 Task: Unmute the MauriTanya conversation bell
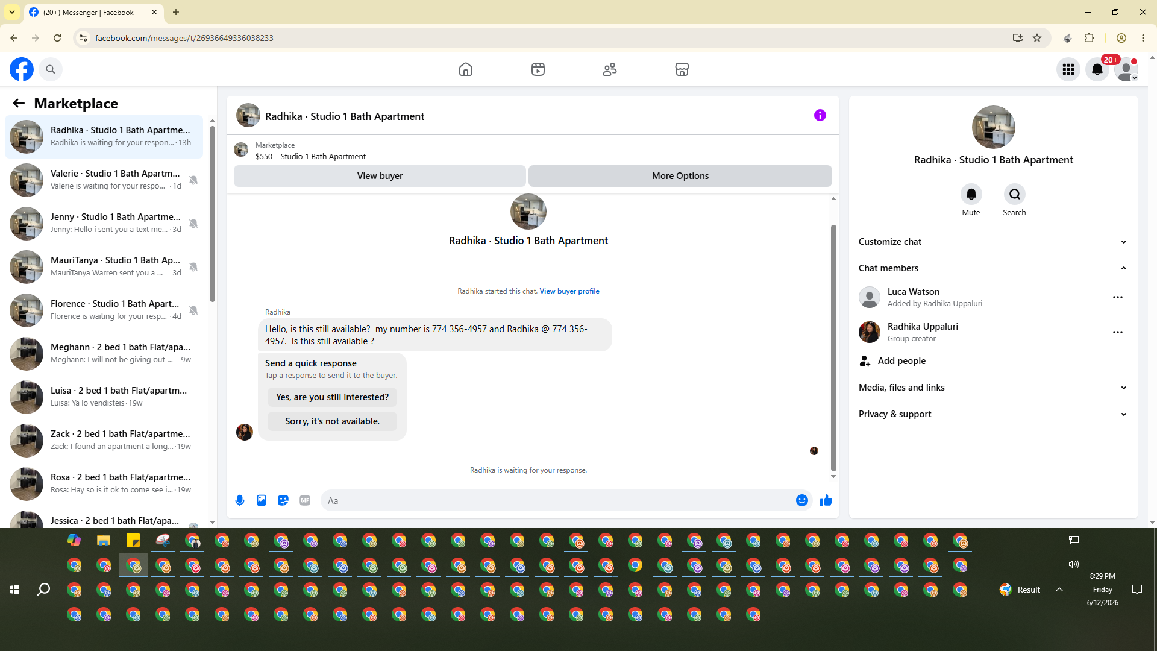[193, 267]
